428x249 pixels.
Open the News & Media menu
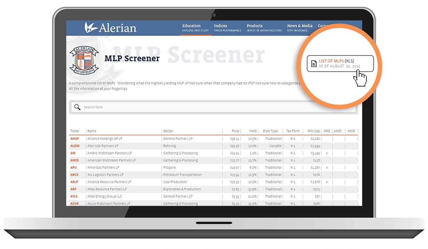300,28
